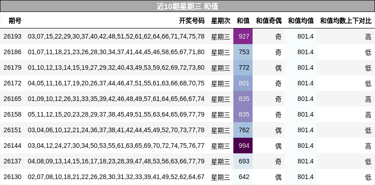Click the dark purple 994 sum cell
Image resolution: width=375 pixels, height=185 pixels.
243,146
